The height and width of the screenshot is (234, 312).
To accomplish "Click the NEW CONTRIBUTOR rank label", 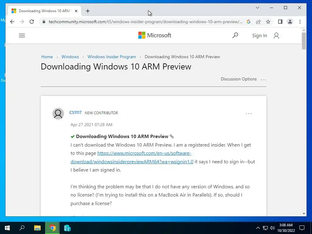I will pos(101,113).
